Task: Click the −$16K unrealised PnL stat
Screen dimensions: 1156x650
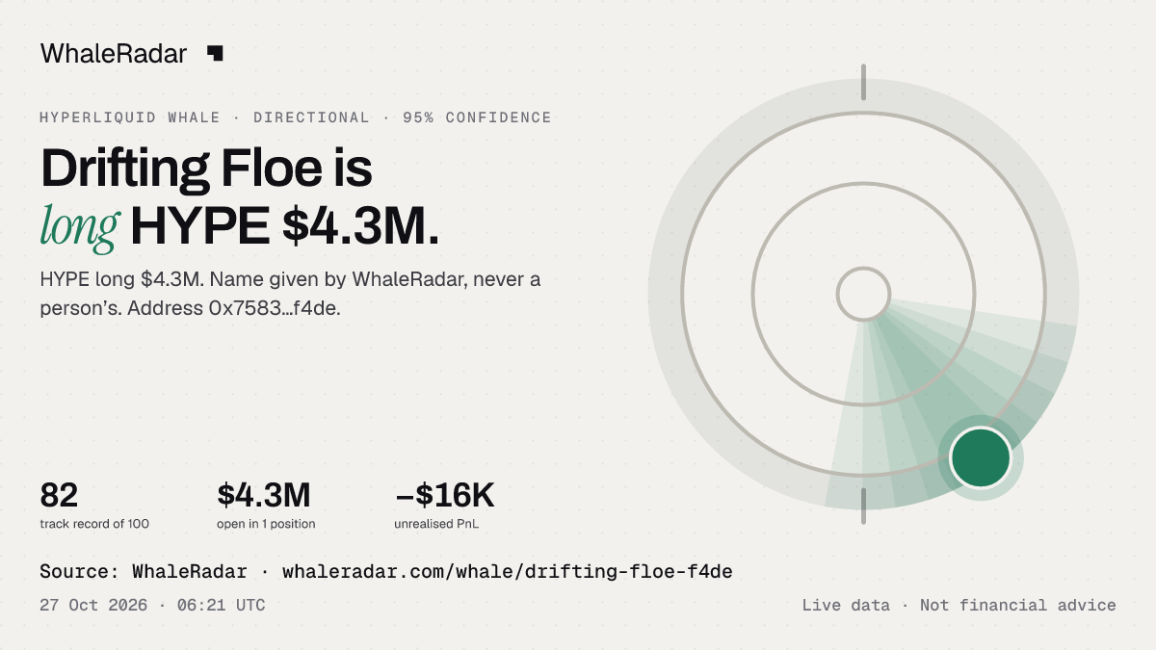Action: click(x=444, y=496)
